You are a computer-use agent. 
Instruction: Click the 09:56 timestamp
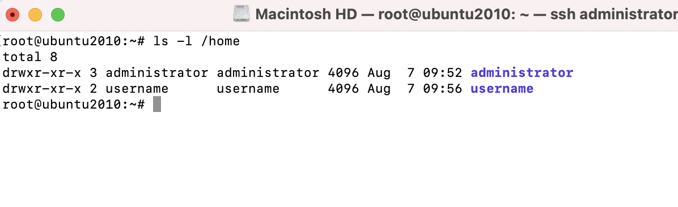(x=442, y=88)
